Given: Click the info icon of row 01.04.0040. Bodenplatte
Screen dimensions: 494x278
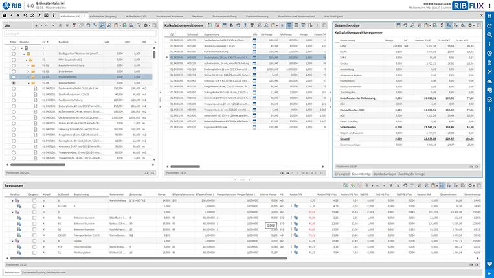Looking at the screenshot, I should click(254, 58).
